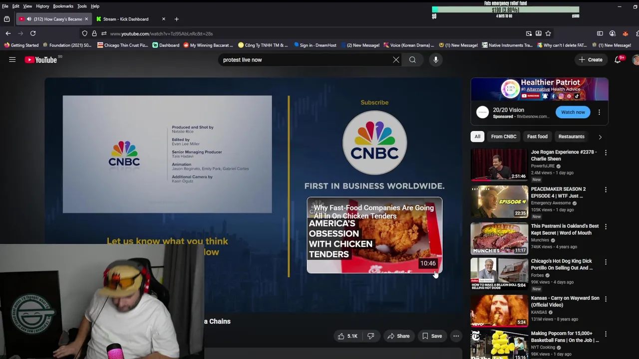Open options for Making Popcorn video
The height and width of the screenshot is (359, 639).
pos(606,334)
